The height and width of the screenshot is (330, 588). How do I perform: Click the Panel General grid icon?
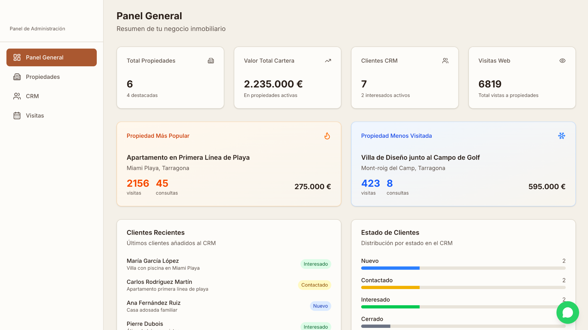tap(17, 57)
